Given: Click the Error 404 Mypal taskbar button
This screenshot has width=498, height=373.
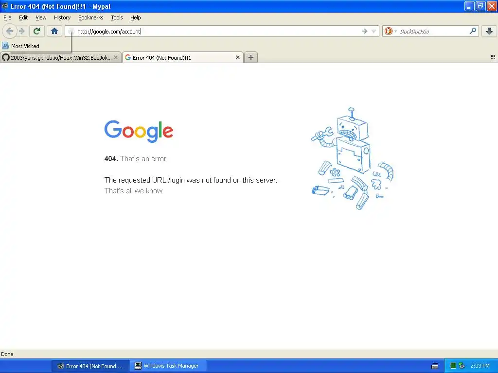Looking at the screenshot, I should pos(90,366).
